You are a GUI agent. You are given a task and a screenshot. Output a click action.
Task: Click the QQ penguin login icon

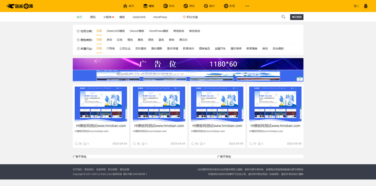pos(366,6)
